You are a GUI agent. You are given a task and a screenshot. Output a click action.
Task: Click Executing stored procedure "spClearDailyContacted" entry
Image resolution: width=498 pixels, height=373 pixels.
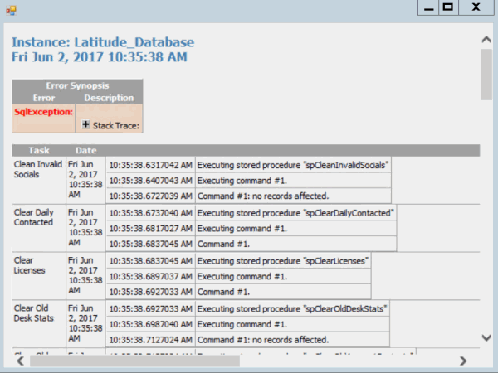click(295, 213)
